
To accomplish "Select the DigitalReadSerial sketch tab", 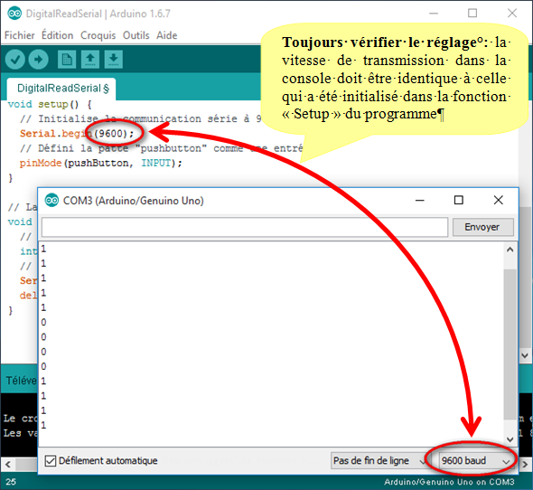I will tap(61, 89).
